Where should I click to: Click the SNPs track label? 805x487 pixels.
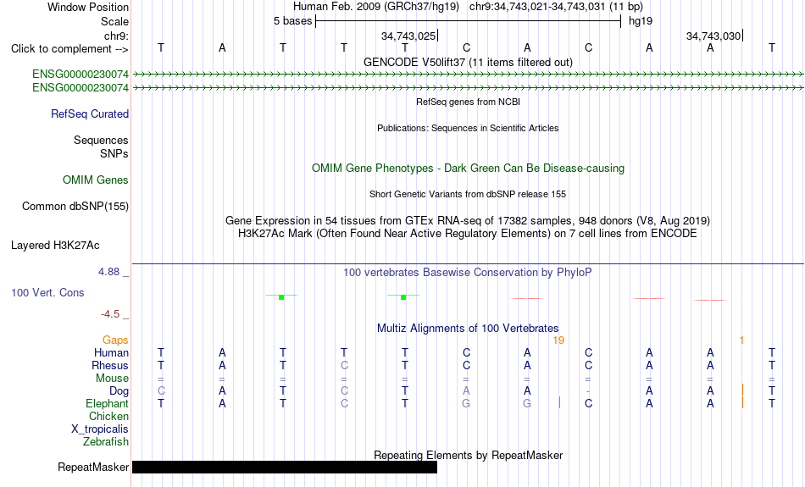[x=114, y=153]
